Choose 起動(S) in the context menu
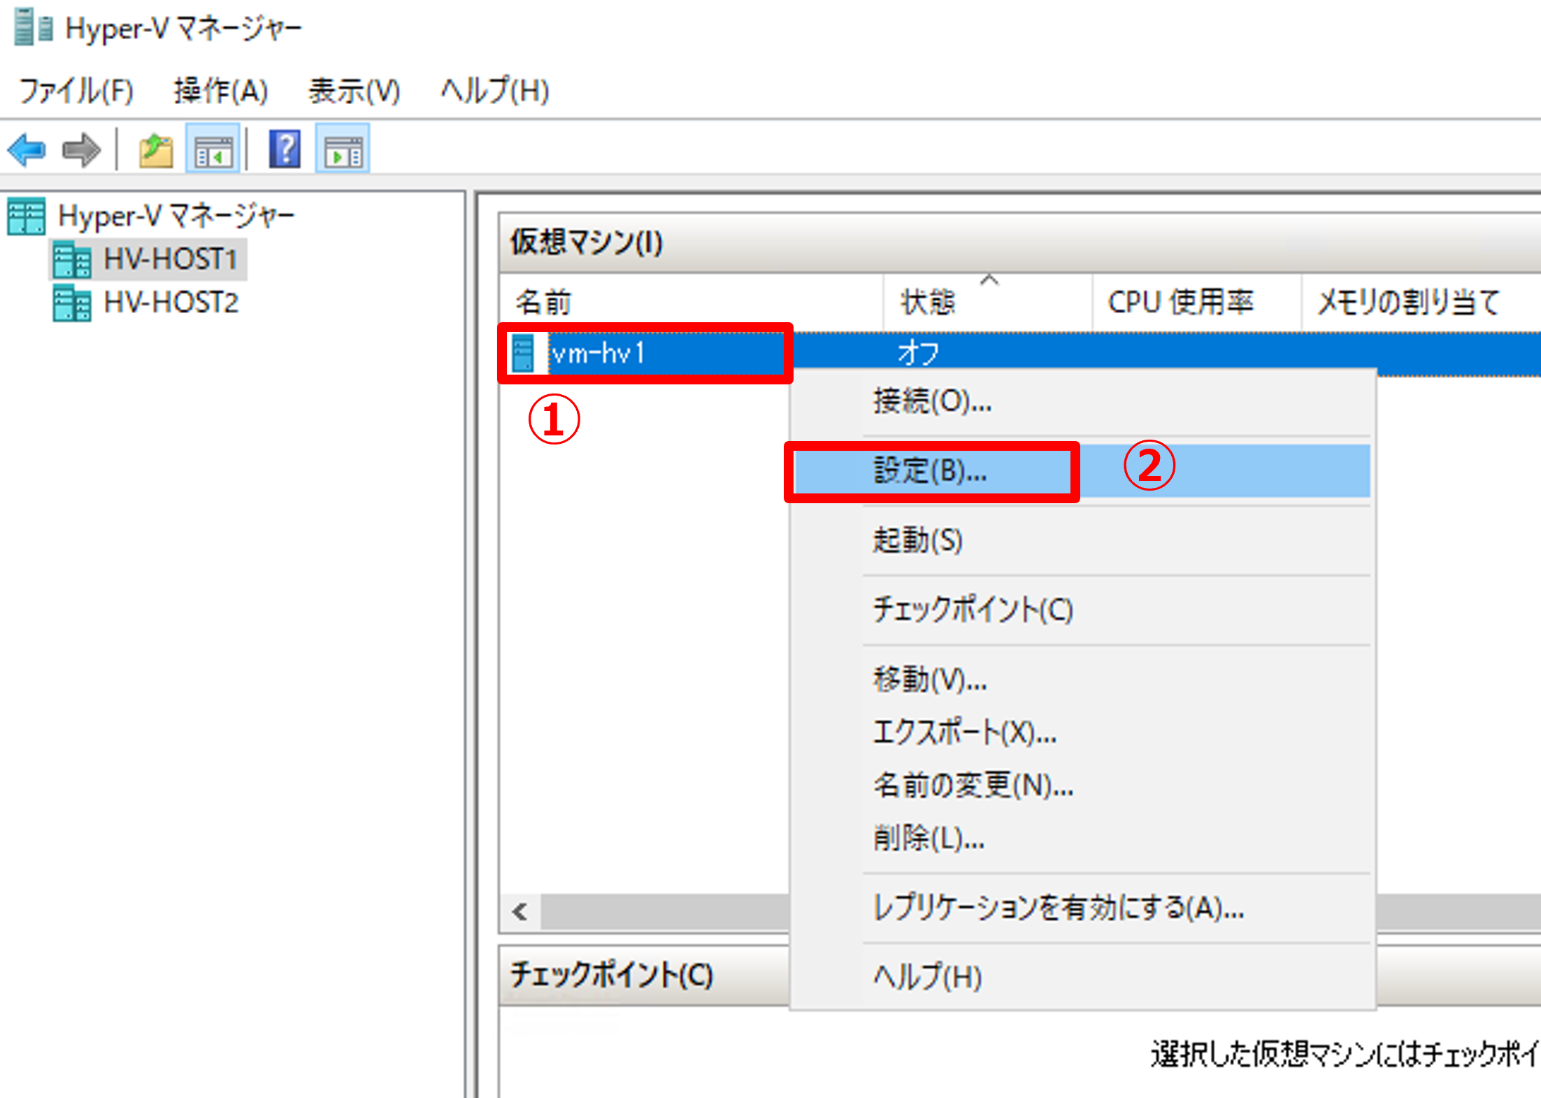This screenshot has height=1098, width=1541. coord(917,540)
